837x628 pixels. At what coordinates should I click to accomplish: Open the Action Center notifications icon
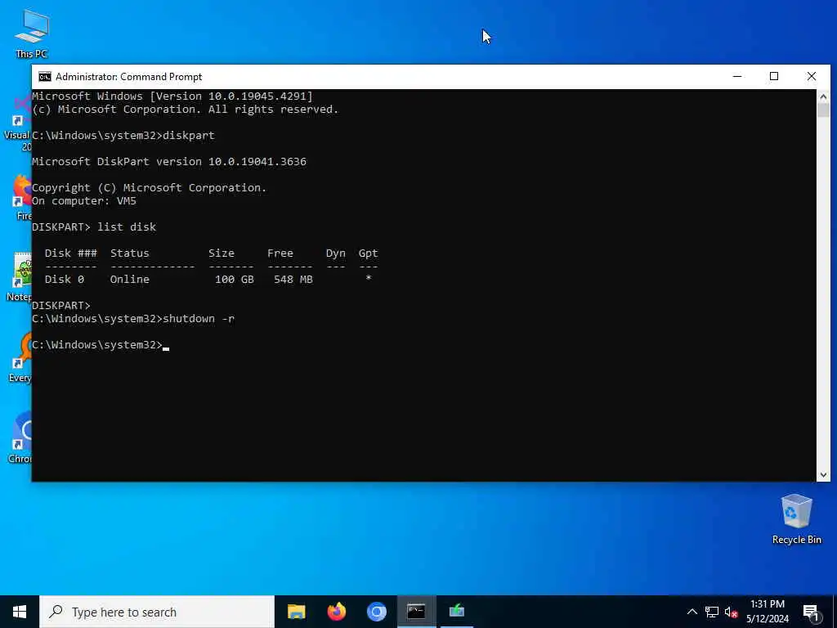pyautogui.click(x=811, y=612)
